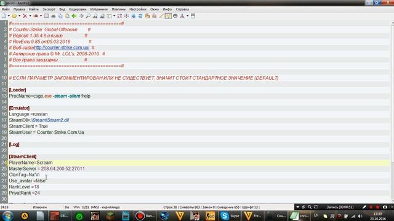Expand the recorder panel's downward triangle menu
The image size is (394, 221).
[x=298, y=207]
